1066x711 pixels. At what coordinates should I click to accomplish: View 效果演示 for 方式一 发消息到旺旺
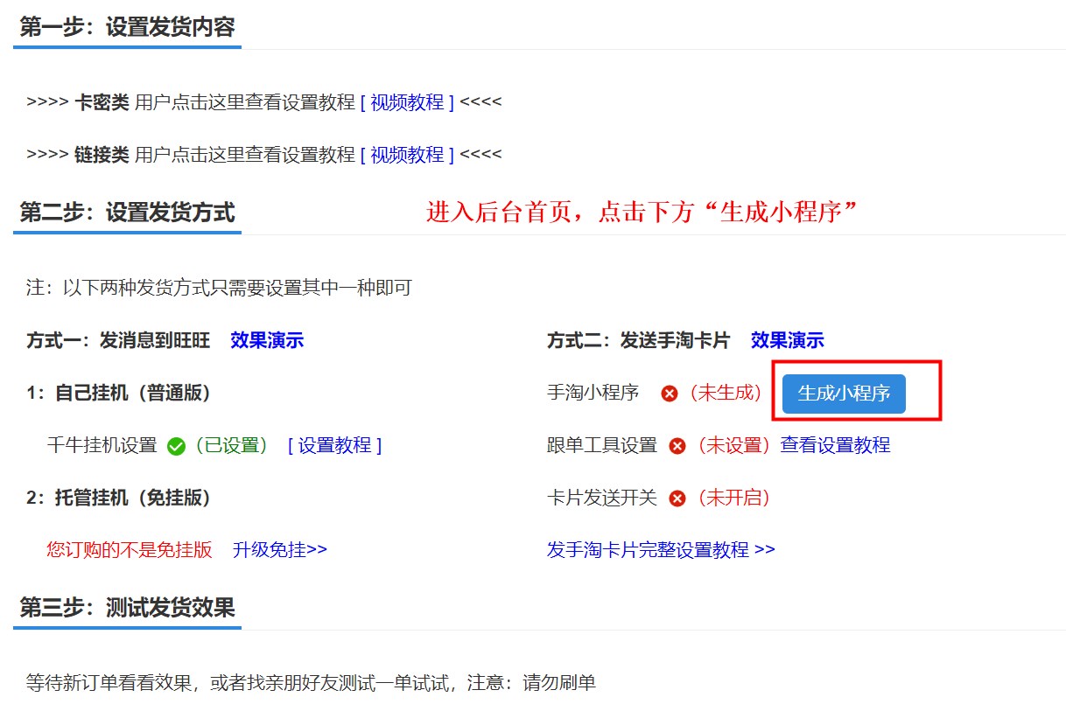[x=267, y=340]
